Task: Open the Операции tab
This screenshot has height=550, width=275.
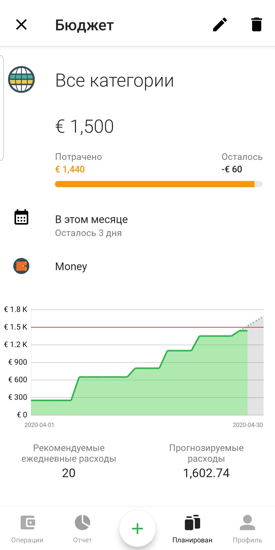Action: click(28, 529)
